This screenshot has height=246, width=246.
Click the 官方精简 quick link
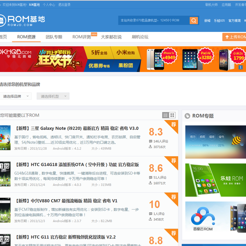(x=234, y=21)
